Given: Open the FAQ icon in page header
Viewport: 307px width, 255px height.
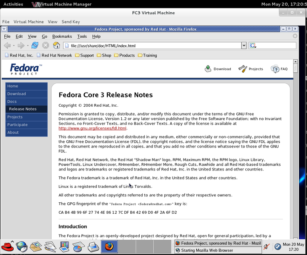Looking at the screenshot, I should click(275, 69).
